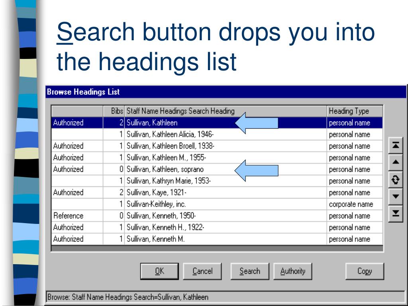Select 'Sullivan-Keithley, inc.' heading
Image resolution: width=408 pixels, height=306 pixels.
pos(217,204)
